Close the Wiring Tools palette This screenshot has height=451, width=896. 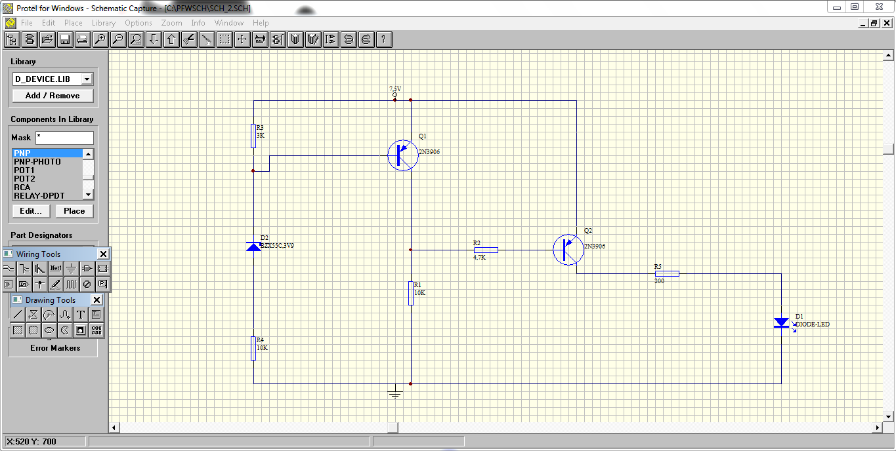coord(103,254)
